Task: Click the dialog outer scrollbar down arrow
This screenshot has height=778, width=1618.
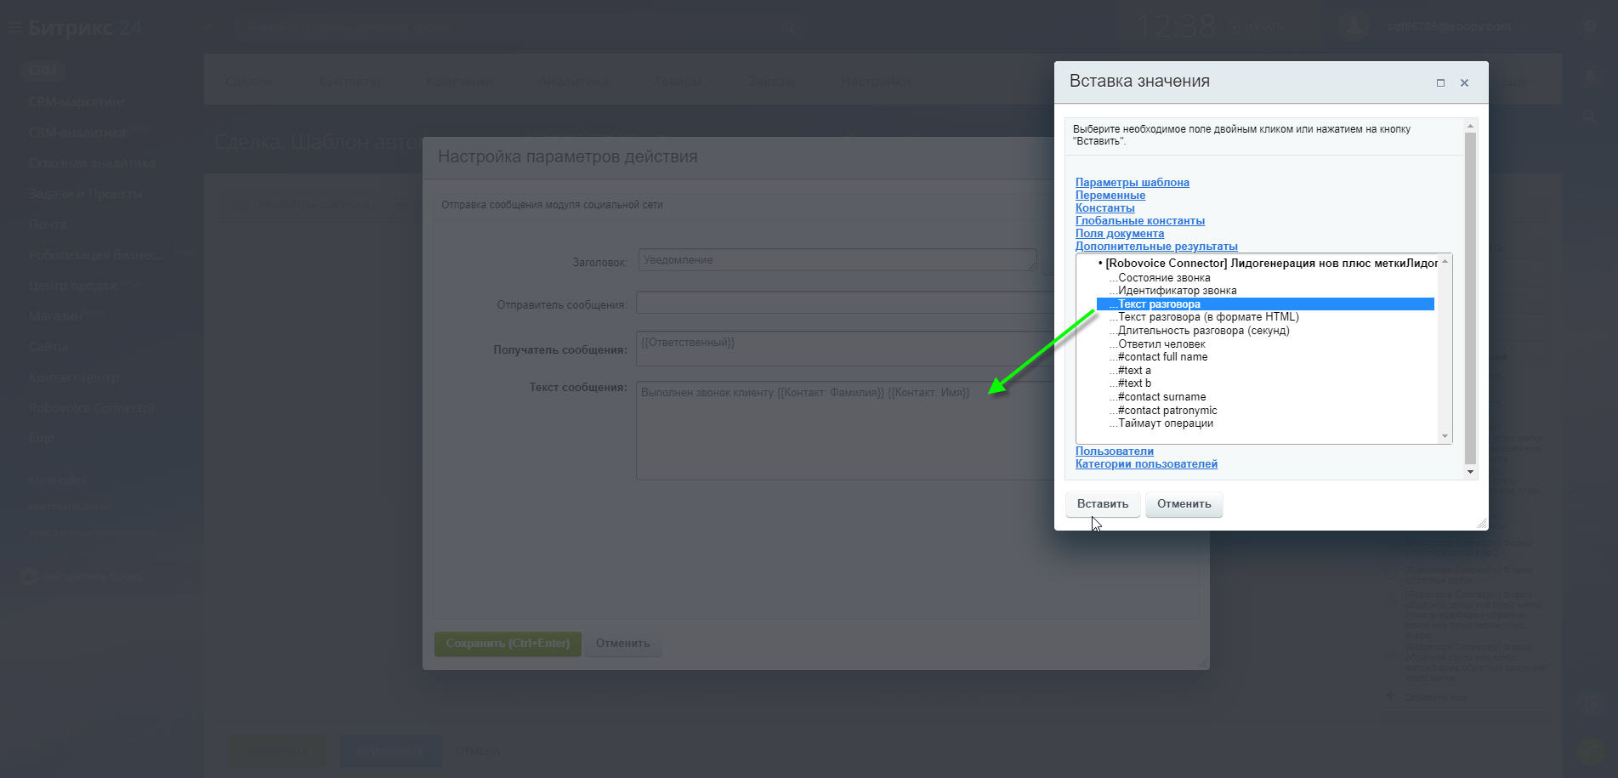Action: [x=1470, y=472]
